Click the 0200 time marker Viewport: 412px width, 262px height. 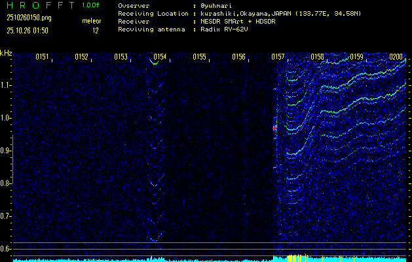396,57
